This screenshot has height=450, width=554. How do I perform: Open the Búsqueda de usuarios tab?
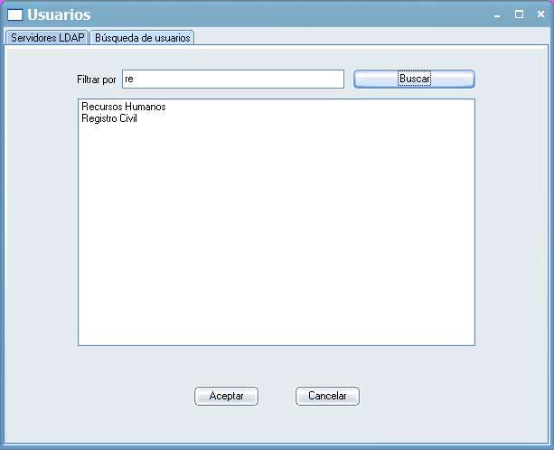142,38
